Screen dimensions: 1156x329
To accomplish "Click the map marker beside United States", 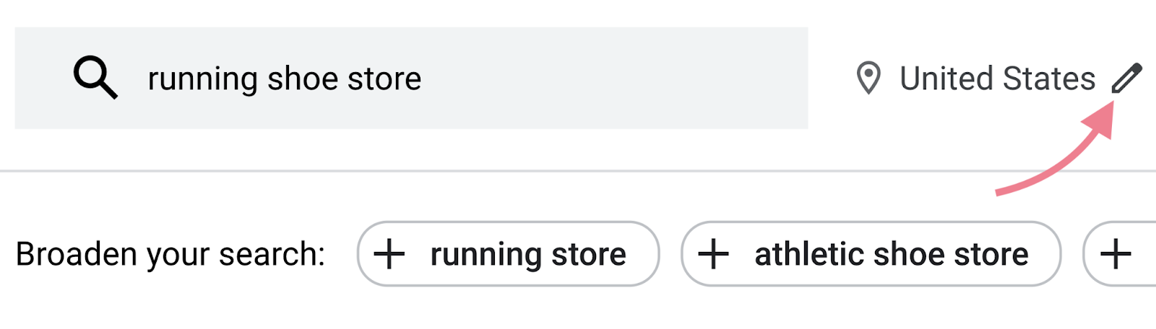I will point(868,78).
